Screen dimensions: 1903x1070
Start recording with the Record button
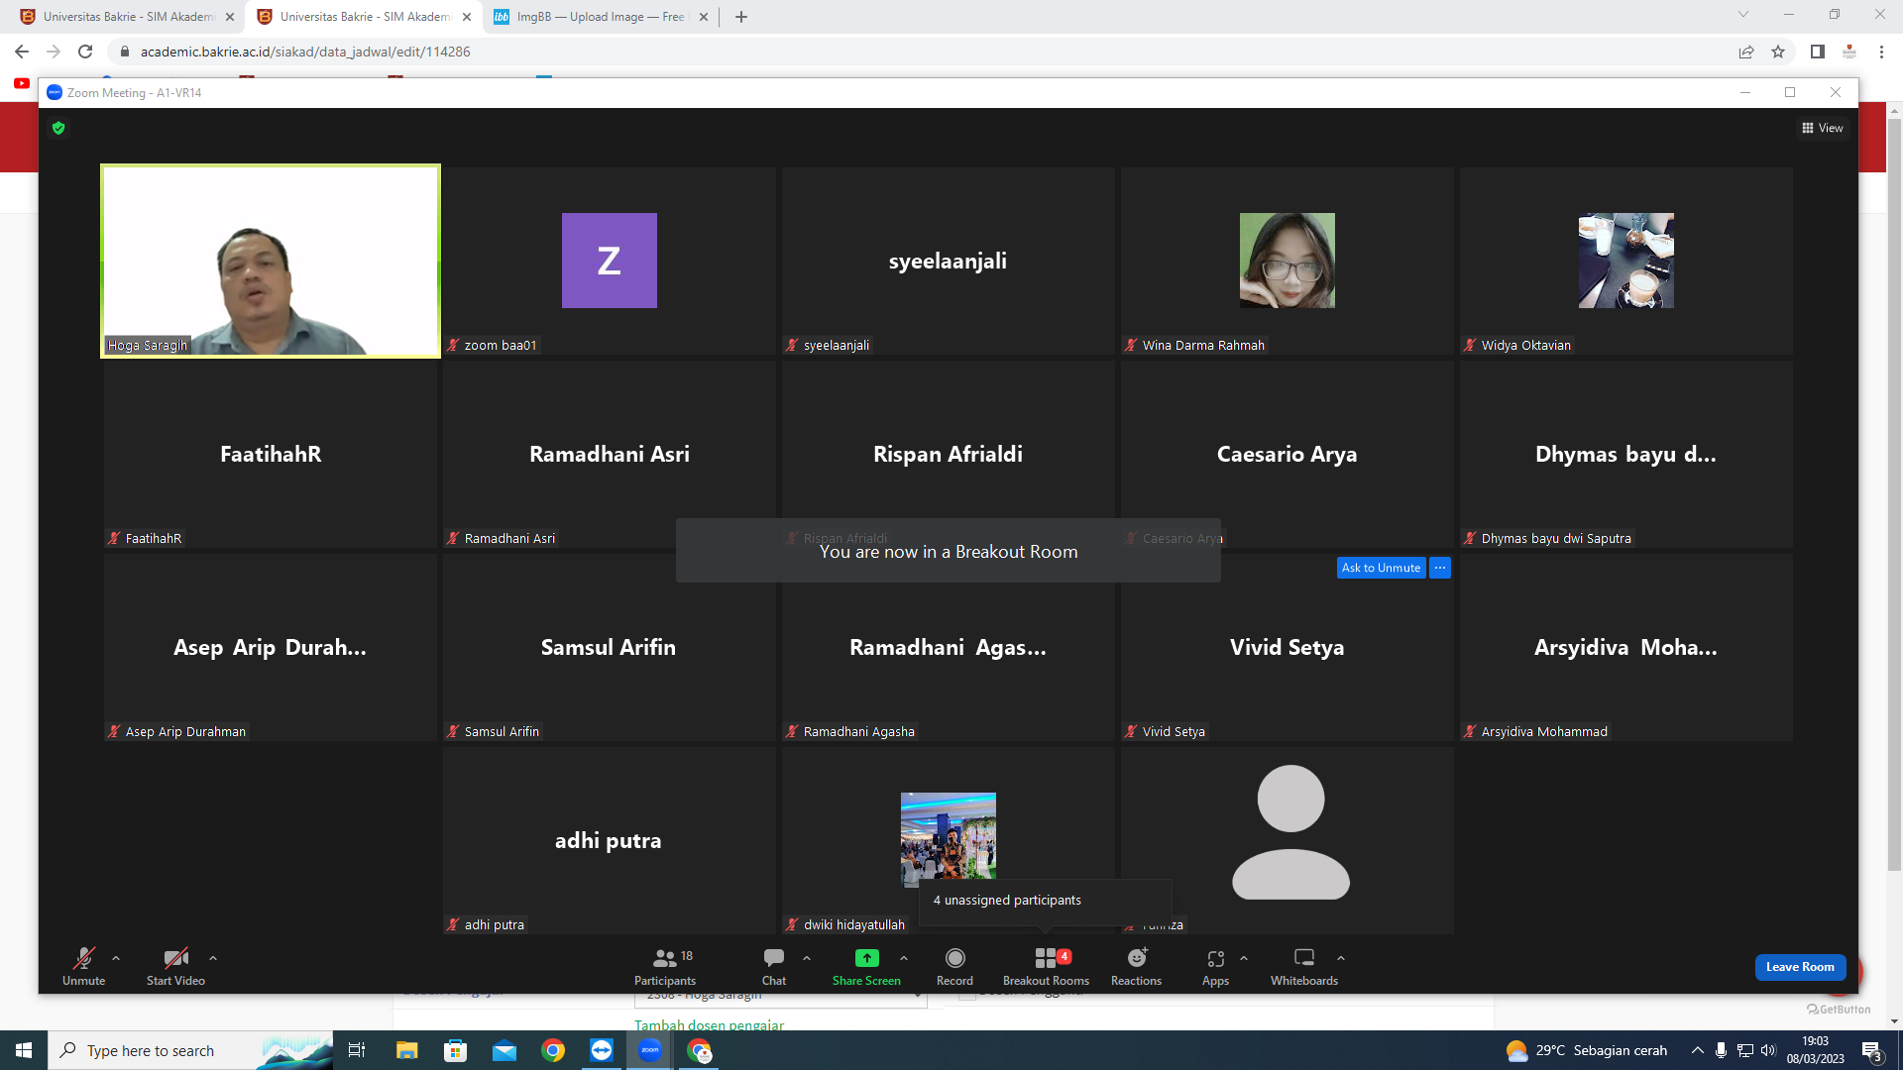click(x=954, y=966)
